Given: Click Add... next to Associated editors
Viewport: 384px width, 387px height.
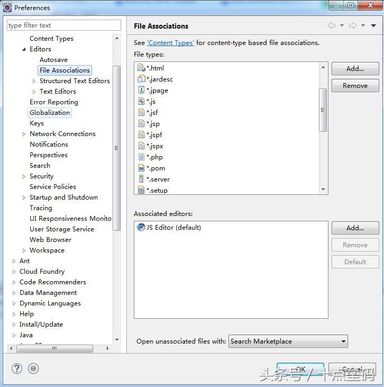Looking at the screenshot, I should coord(355,228).
